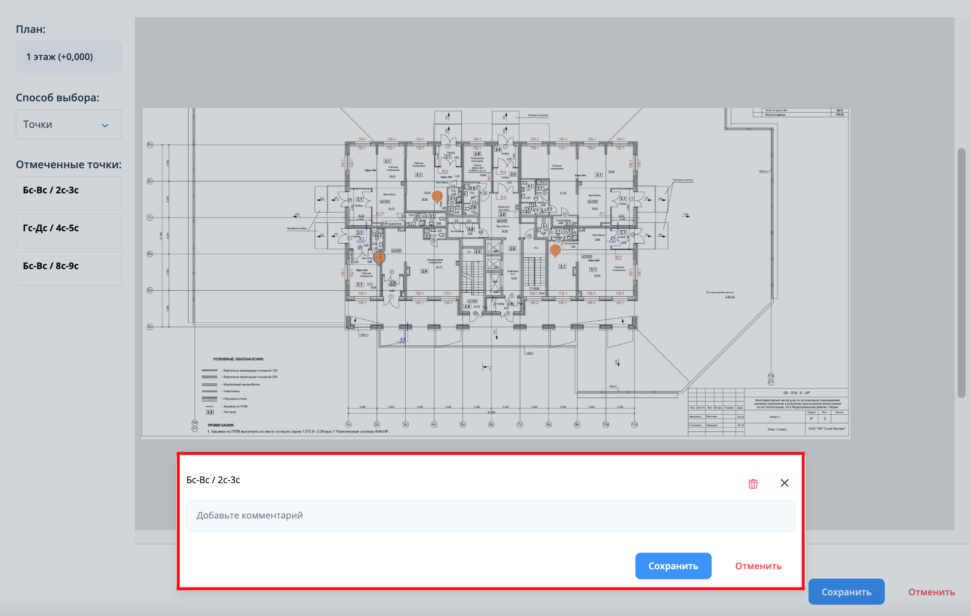The height and width of the screenshot is (616, 971).
Task: Close the comment dialog with the X
Action: click(784, 483)
